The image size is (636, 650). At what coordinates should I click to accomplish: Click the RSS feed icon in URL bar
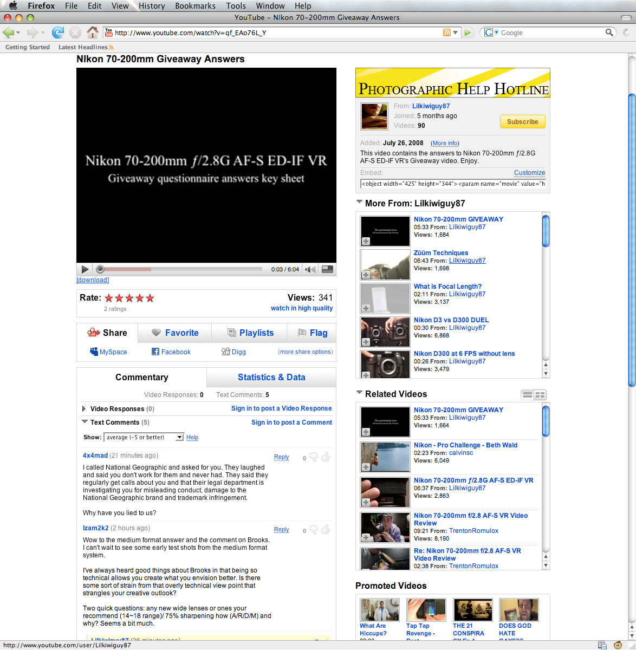click(447, 32)
